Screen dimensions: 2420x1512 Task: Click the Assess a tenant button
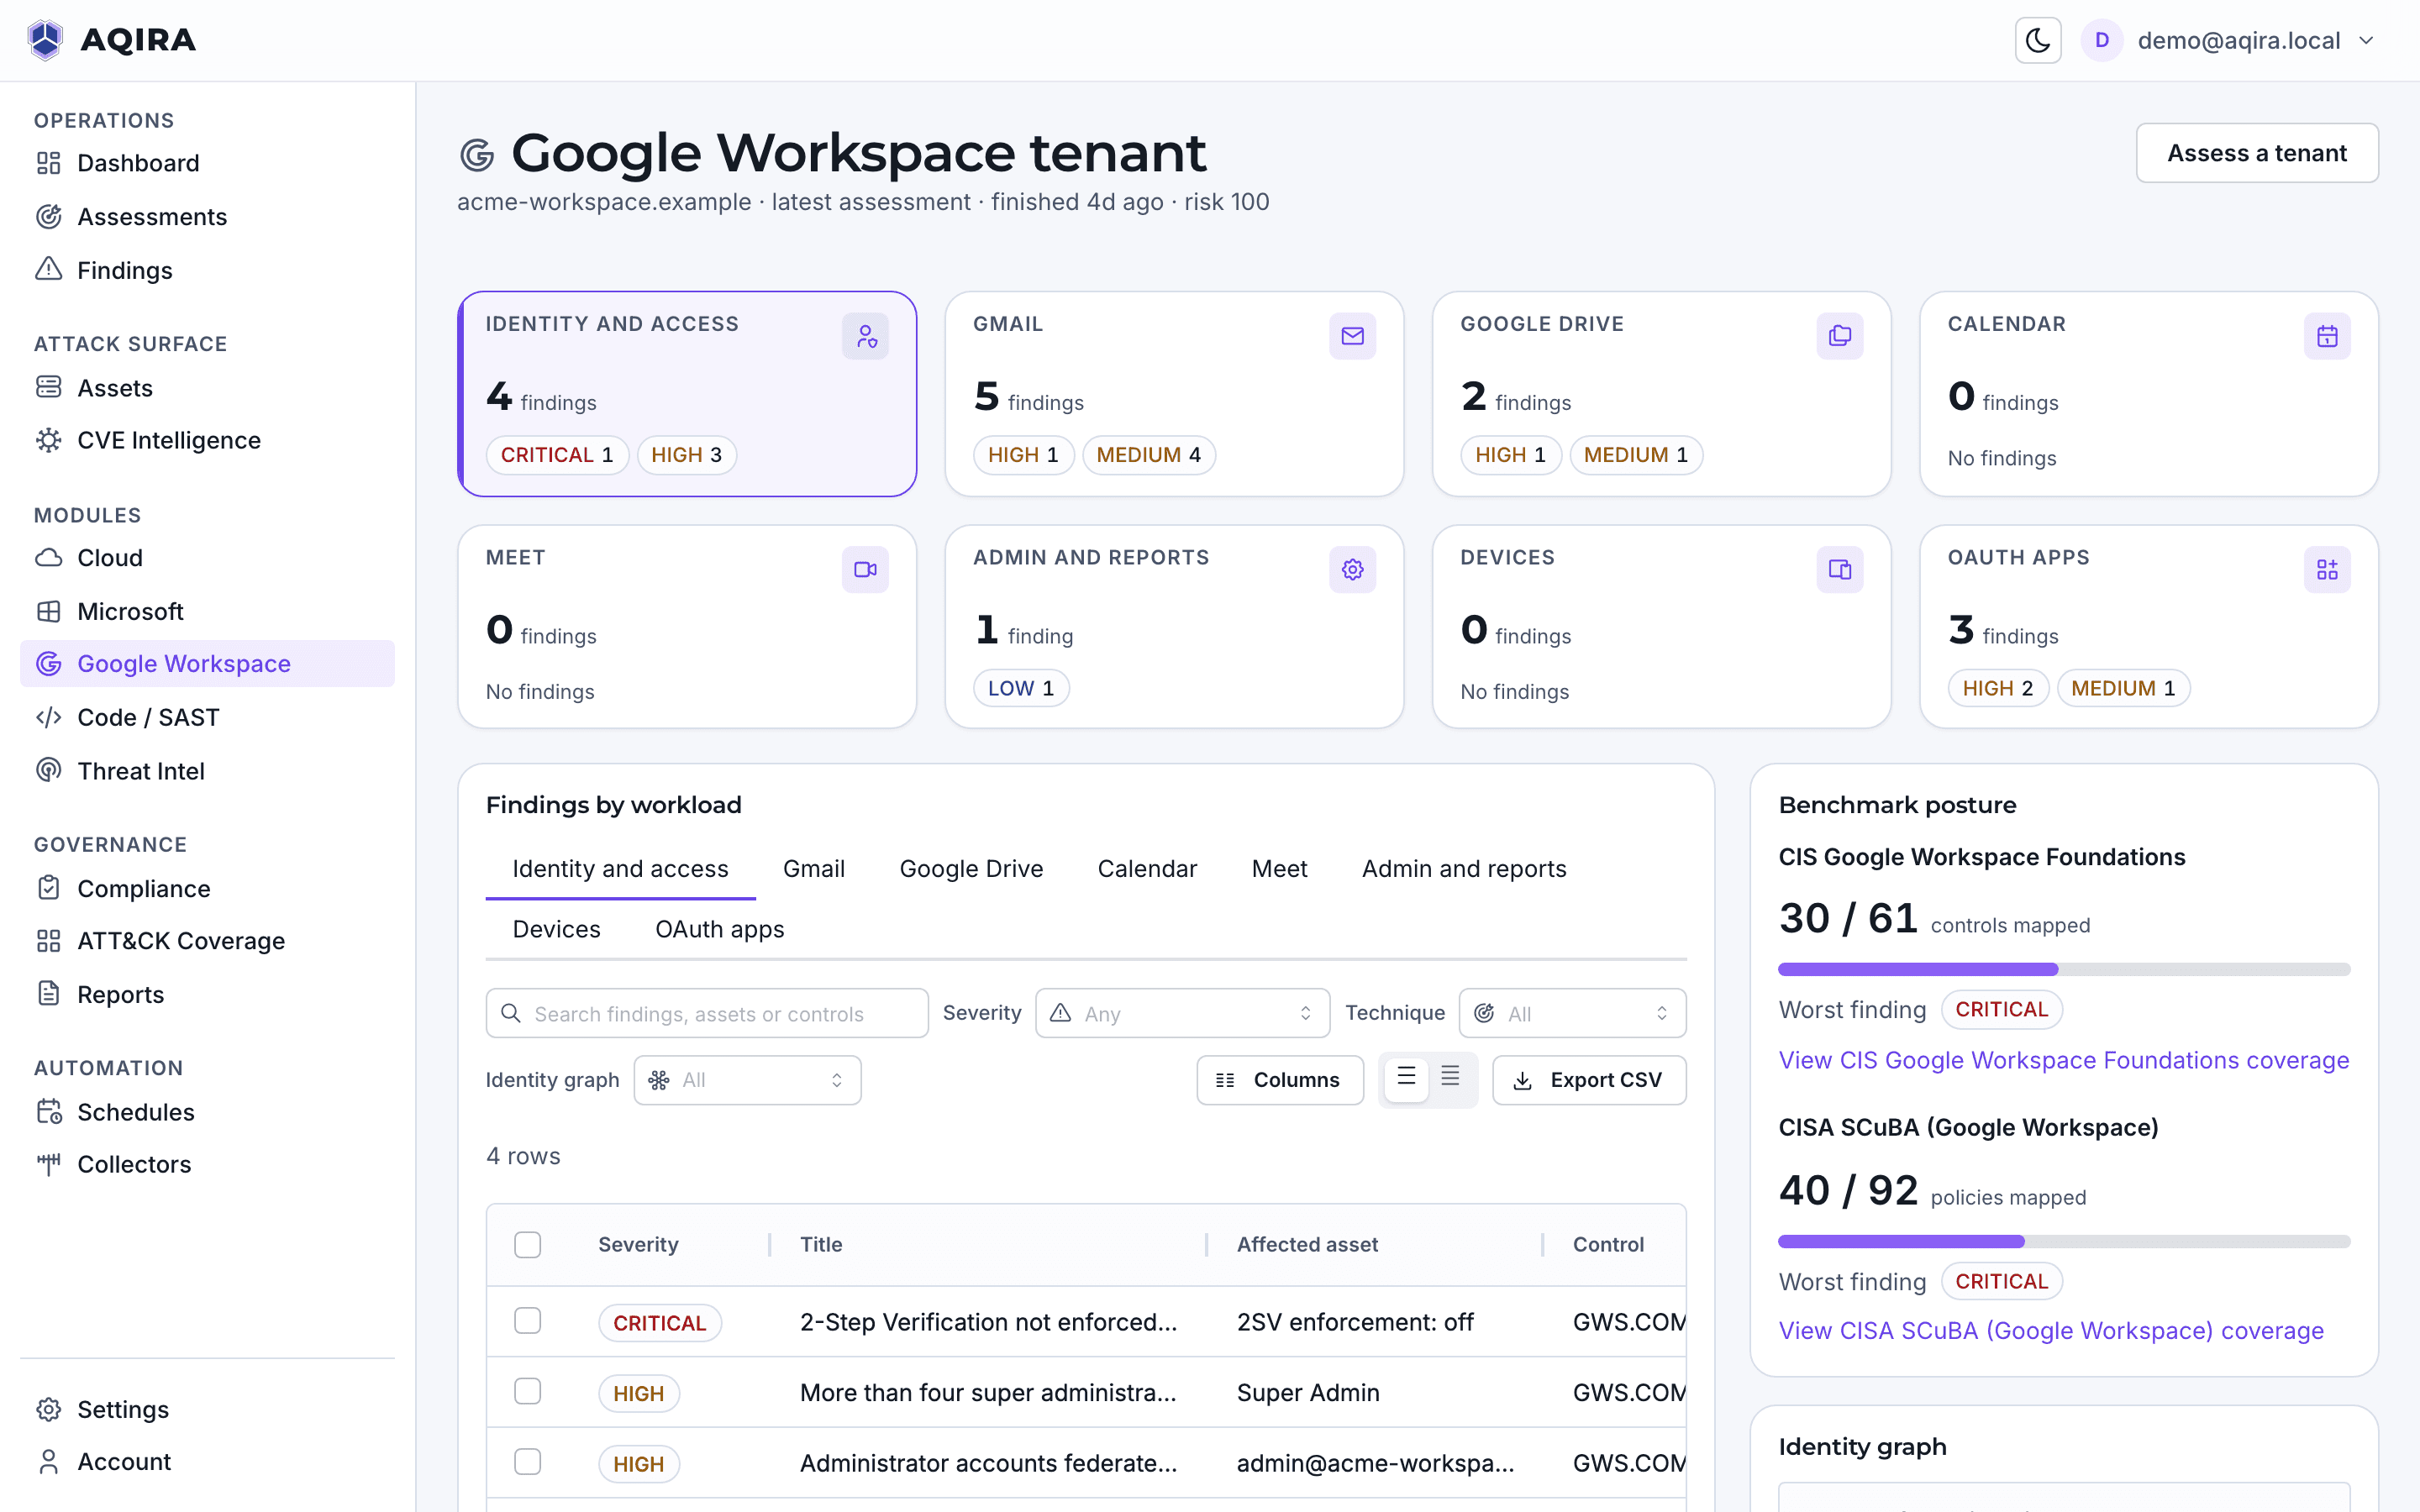pyautogui.click(x=2257, y=153)
